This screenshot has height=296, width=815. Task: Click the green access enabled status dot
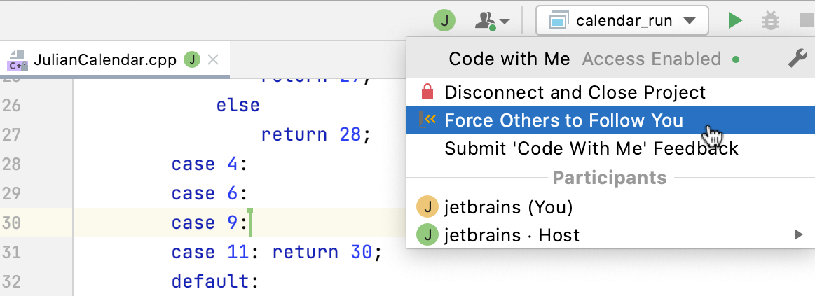tap(735, 60)
